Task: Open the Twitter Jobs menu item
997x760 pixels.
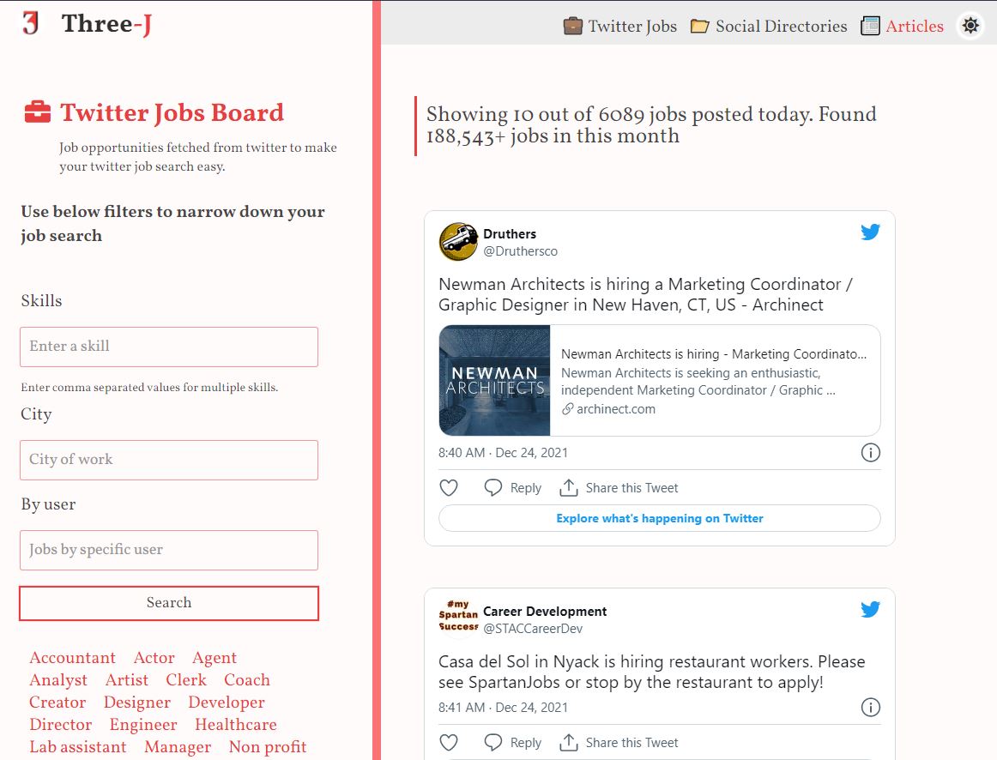Action: coord(632,26)
